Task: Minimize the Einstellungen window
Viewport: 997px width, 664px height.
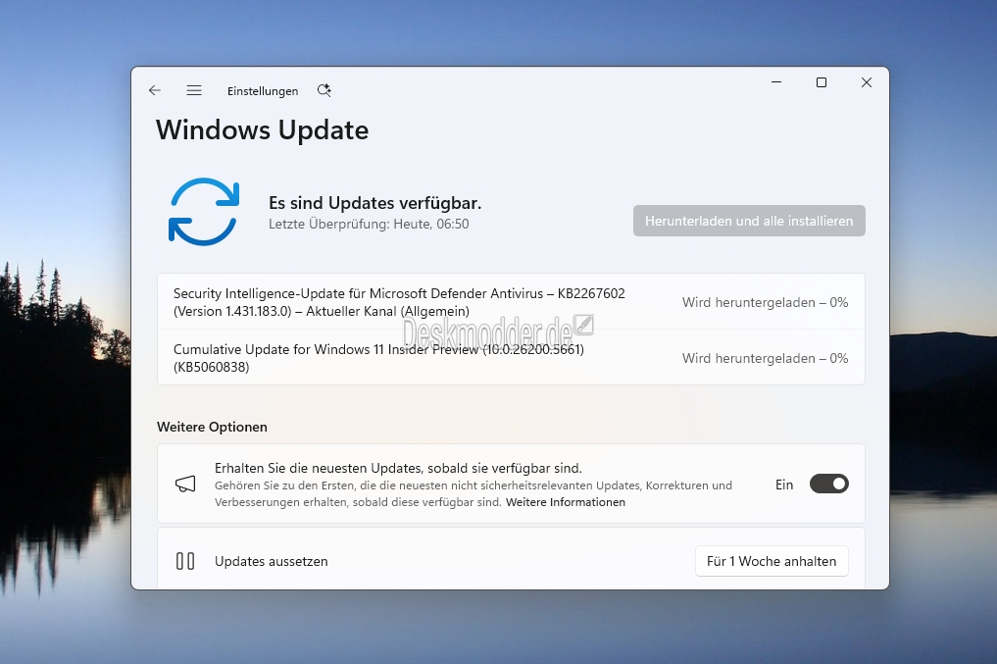Action: point(776,82)
